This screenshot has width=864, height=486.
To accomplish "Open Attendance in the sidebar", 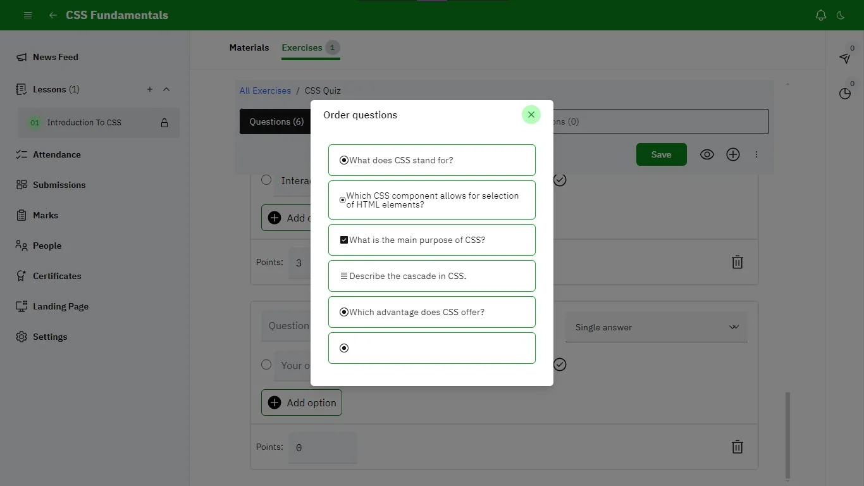I will 57,154.
